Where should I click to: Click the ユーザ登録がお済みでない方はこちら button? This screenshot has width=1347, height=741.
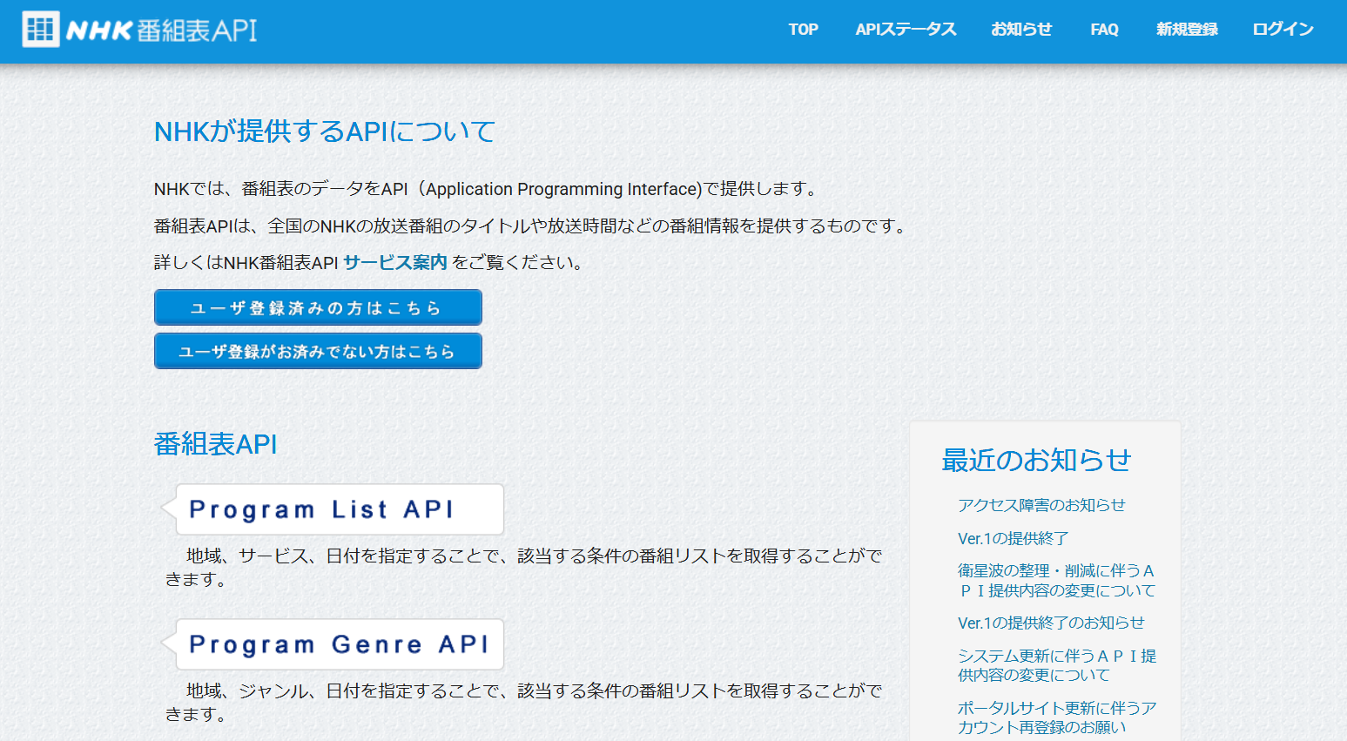318,351
